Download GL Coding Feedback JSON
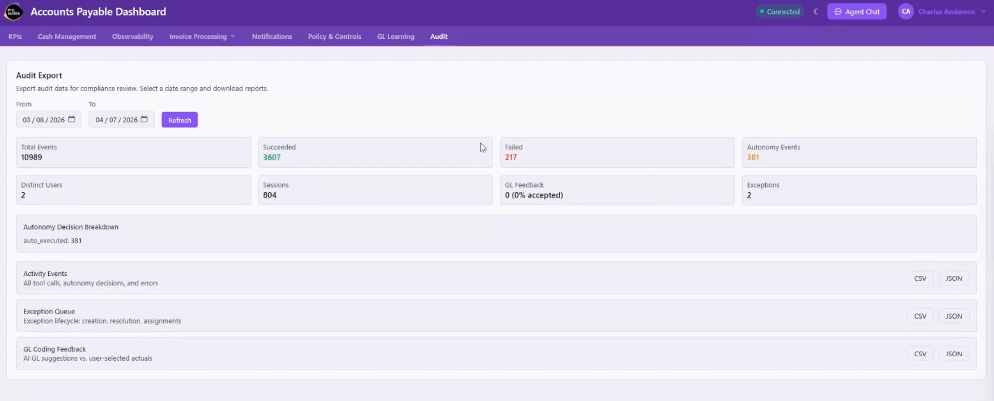Viewport: 994px width, 401px height. coord(954,354)
